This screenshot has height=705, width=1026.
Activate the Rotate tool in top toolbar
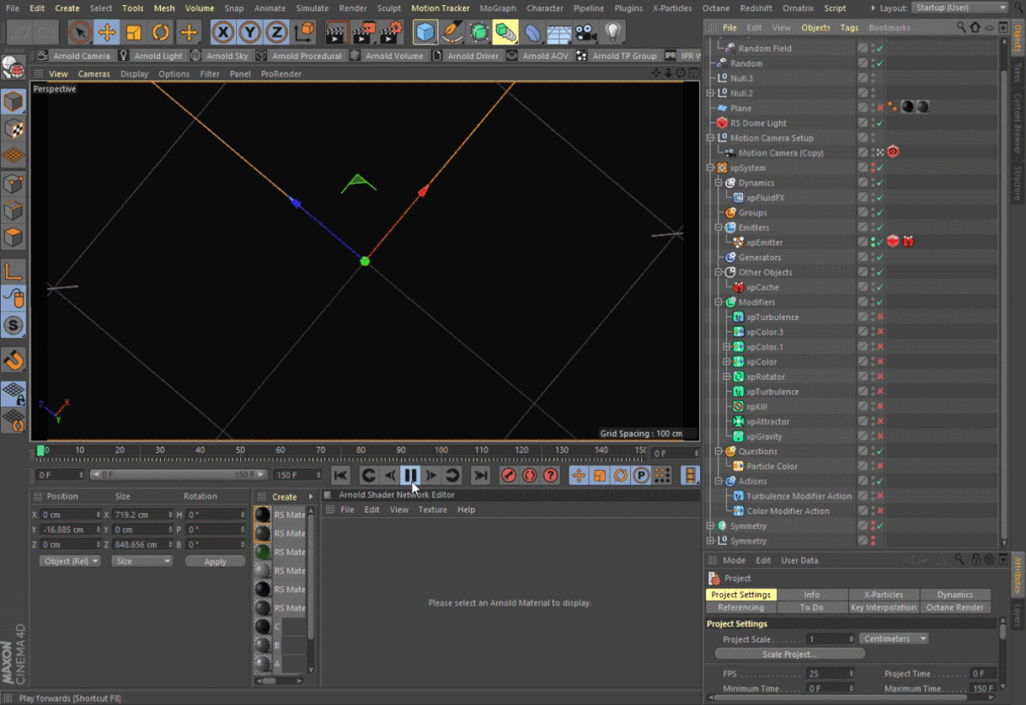162,33
